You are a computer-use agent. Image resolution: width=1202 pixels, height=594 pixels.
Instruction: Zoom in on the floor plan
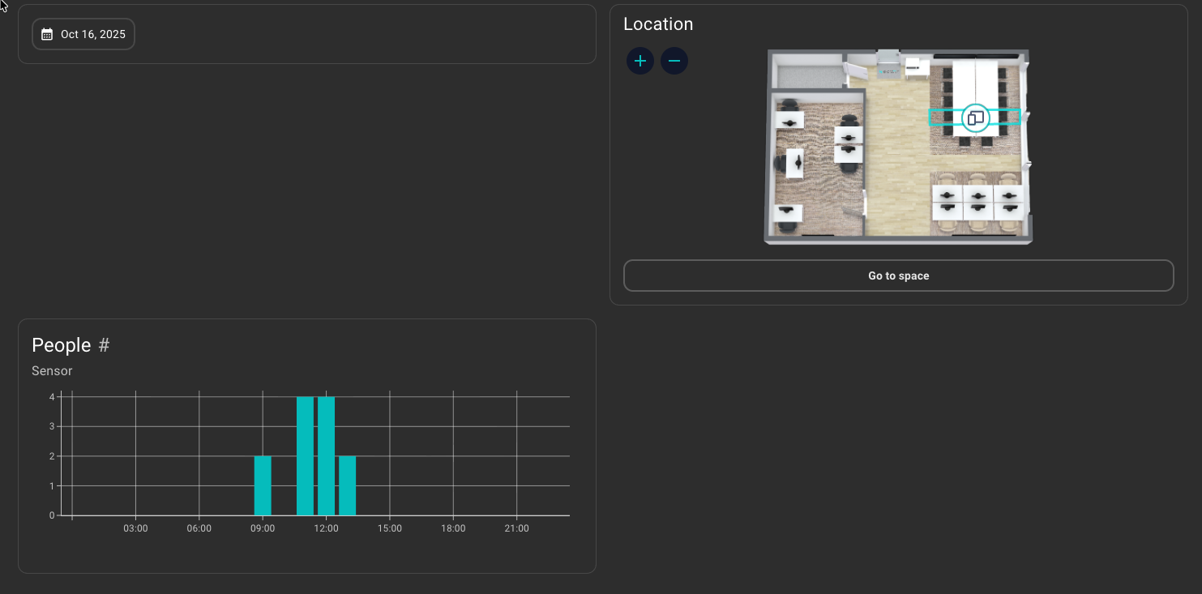click(639, 61)
